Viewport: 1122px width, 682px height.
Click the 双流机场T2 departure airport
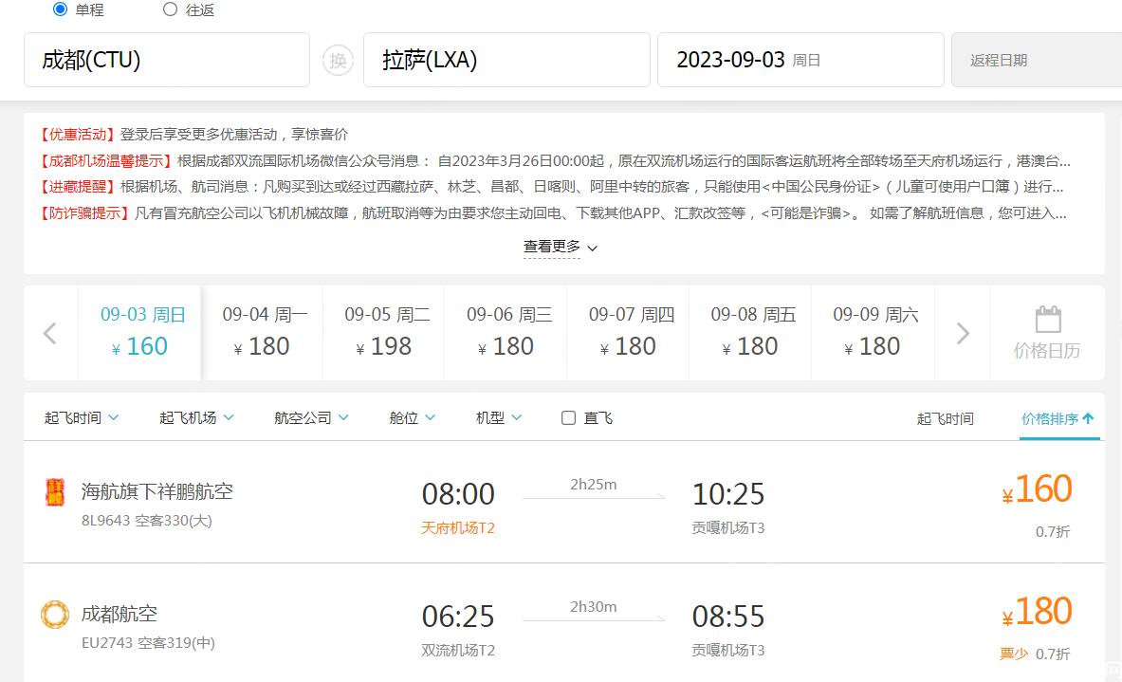click(x=458, y=651)
